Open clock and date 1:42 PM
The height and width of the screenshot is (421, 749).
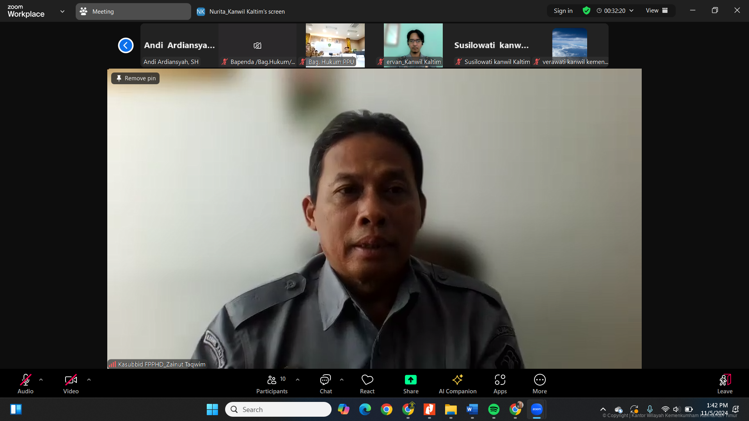(714, 409)
